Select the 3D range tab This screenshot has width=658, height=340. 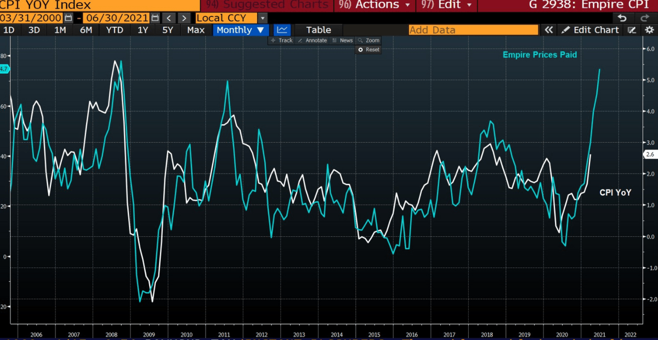click(x=34, y=30)
